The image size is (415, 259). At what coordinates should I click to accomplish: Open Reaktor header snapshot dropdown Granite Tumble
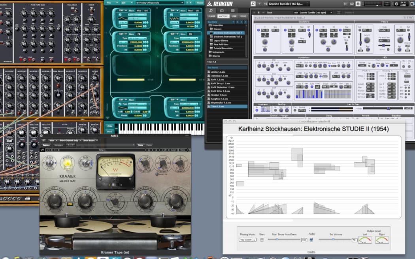[289, 4]
